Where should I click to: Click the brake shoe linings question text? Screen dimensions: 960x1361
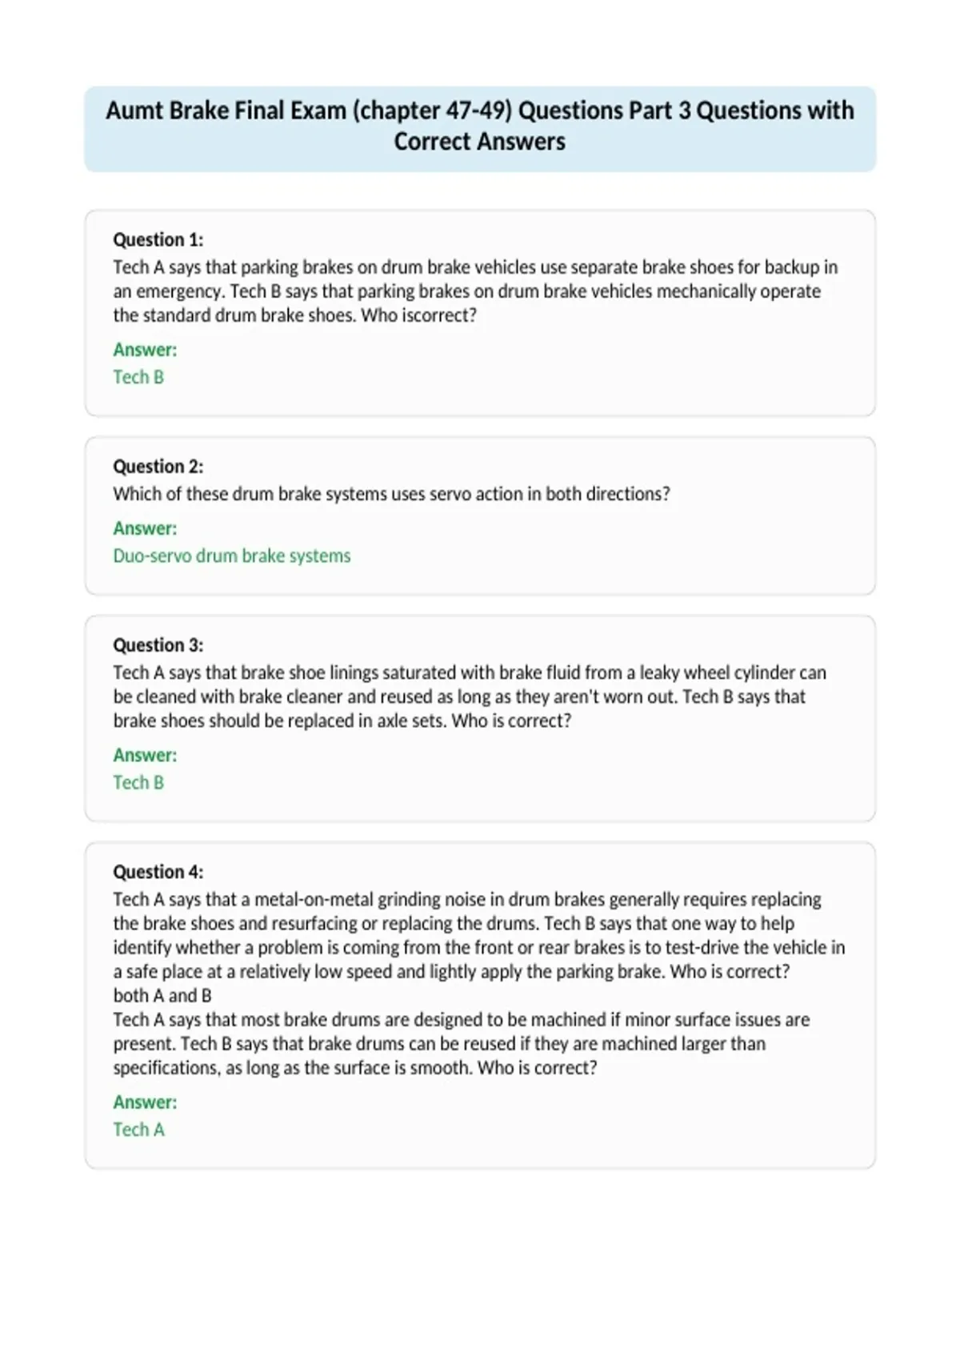point(470,697)
